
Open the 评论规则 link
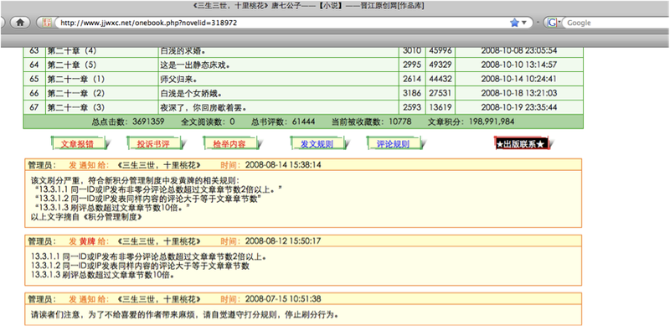393,144
